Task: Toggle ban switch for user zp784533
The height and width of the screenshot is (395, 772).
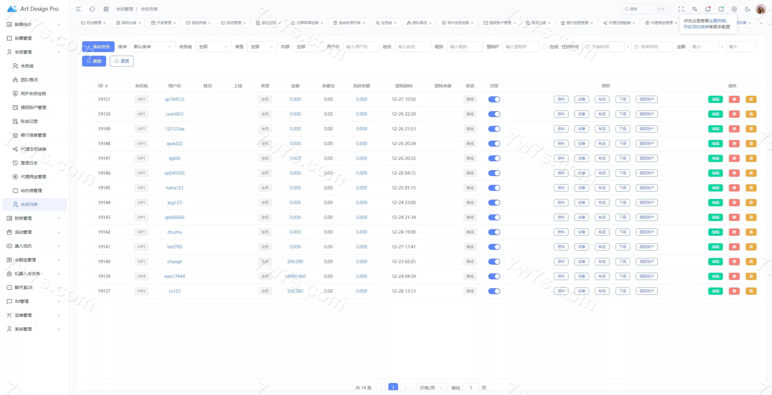Action: (494, 99)
